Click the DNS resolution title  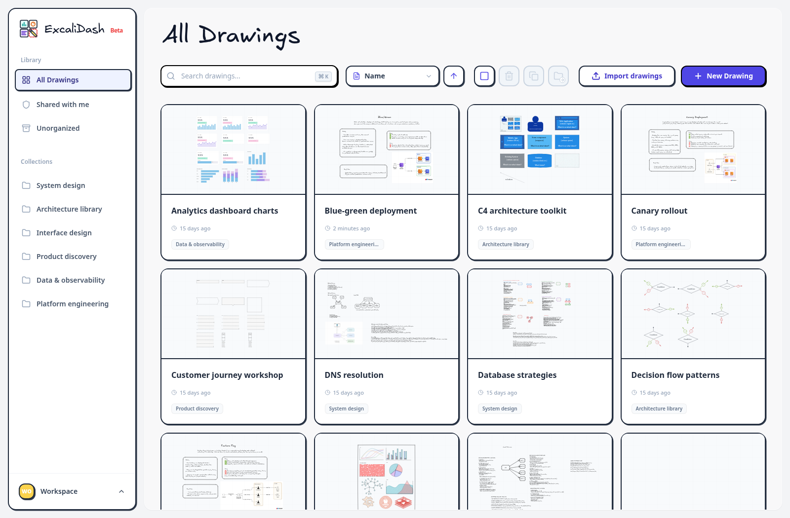[354, 375]
